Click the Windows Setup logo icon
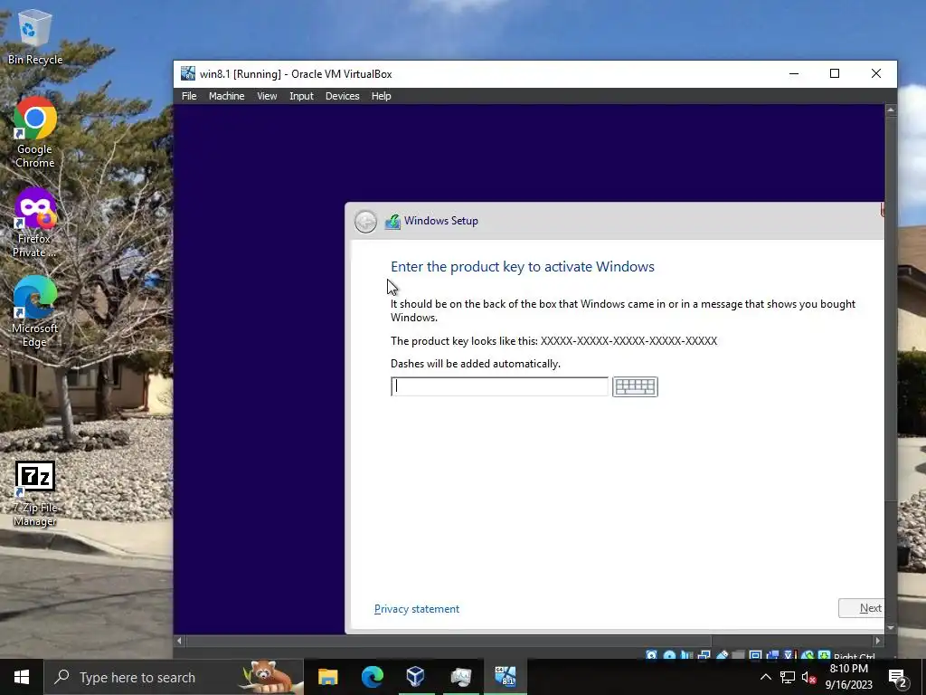 click(392, 222)
